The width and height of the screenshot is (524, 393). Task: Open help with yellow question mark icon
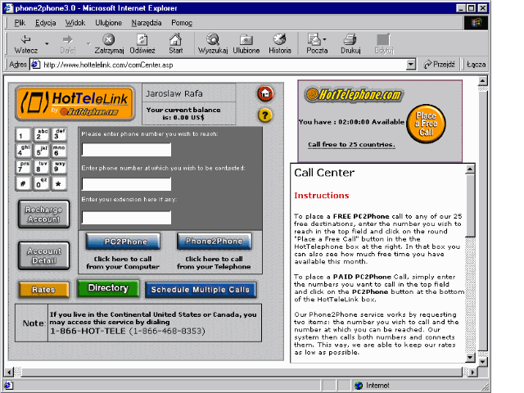point(265,115)
